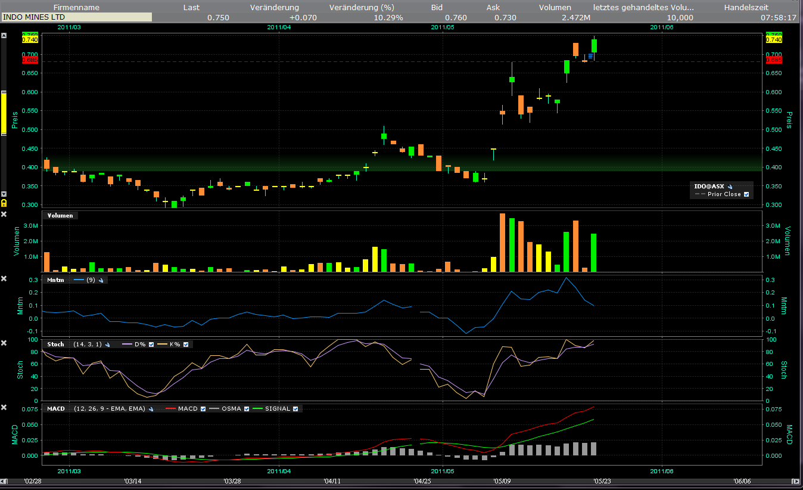The image size is (803, 490).
Task: Click the yellow vertical price scale slider
Action: tap(4, 112)
